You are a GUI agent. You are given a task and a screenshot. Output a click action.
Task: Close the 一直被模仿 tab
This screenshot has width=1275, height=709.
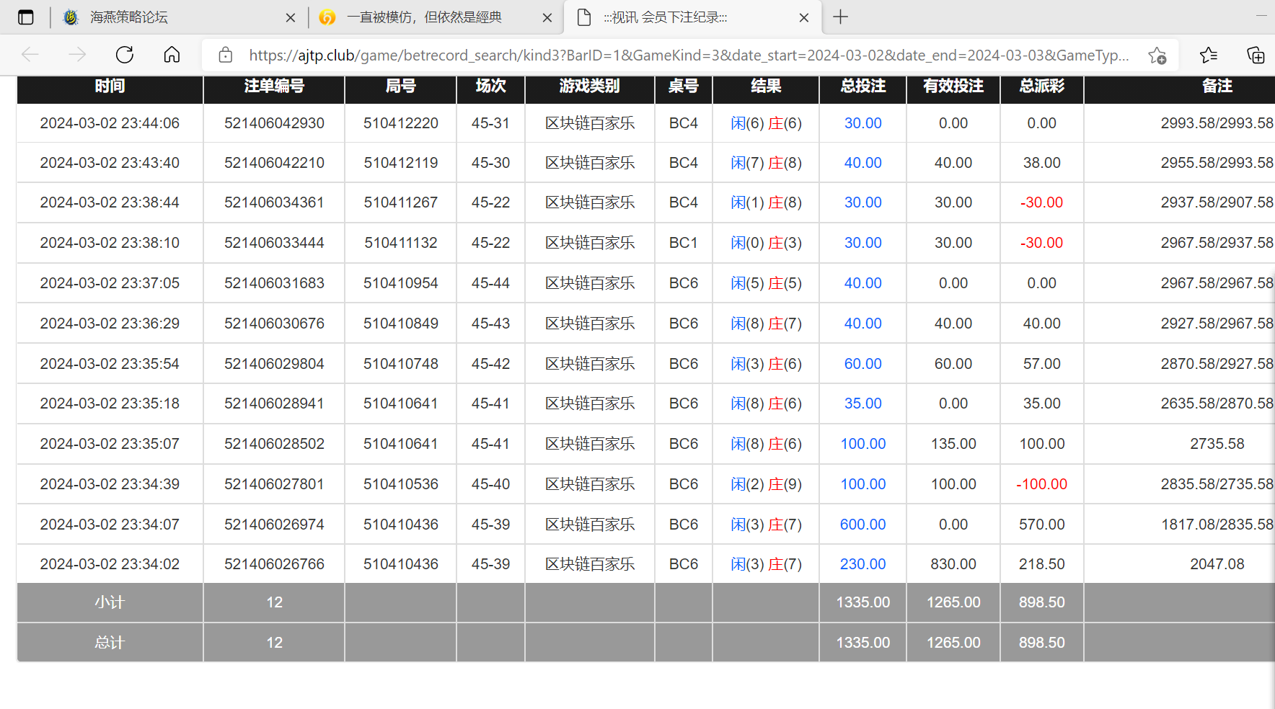pos(547,17)
